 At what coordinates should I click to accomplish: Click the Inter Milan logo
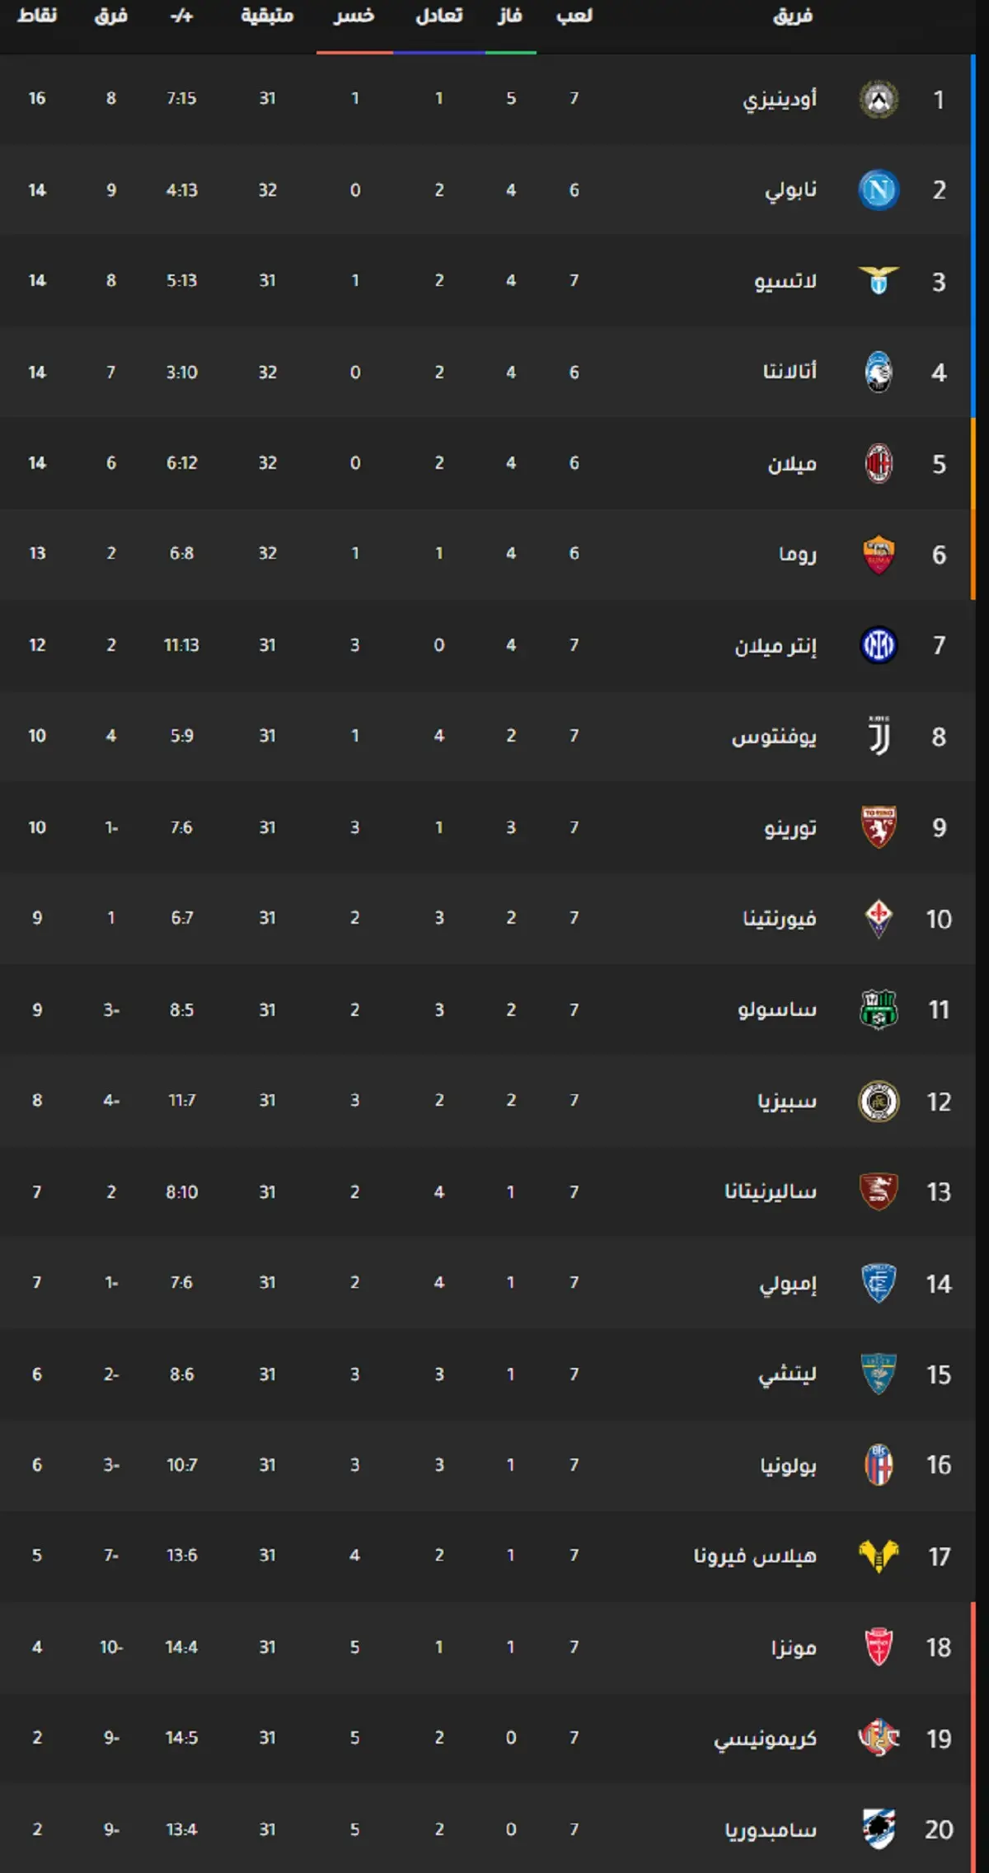pyautogui.click(x=879, y=645)
